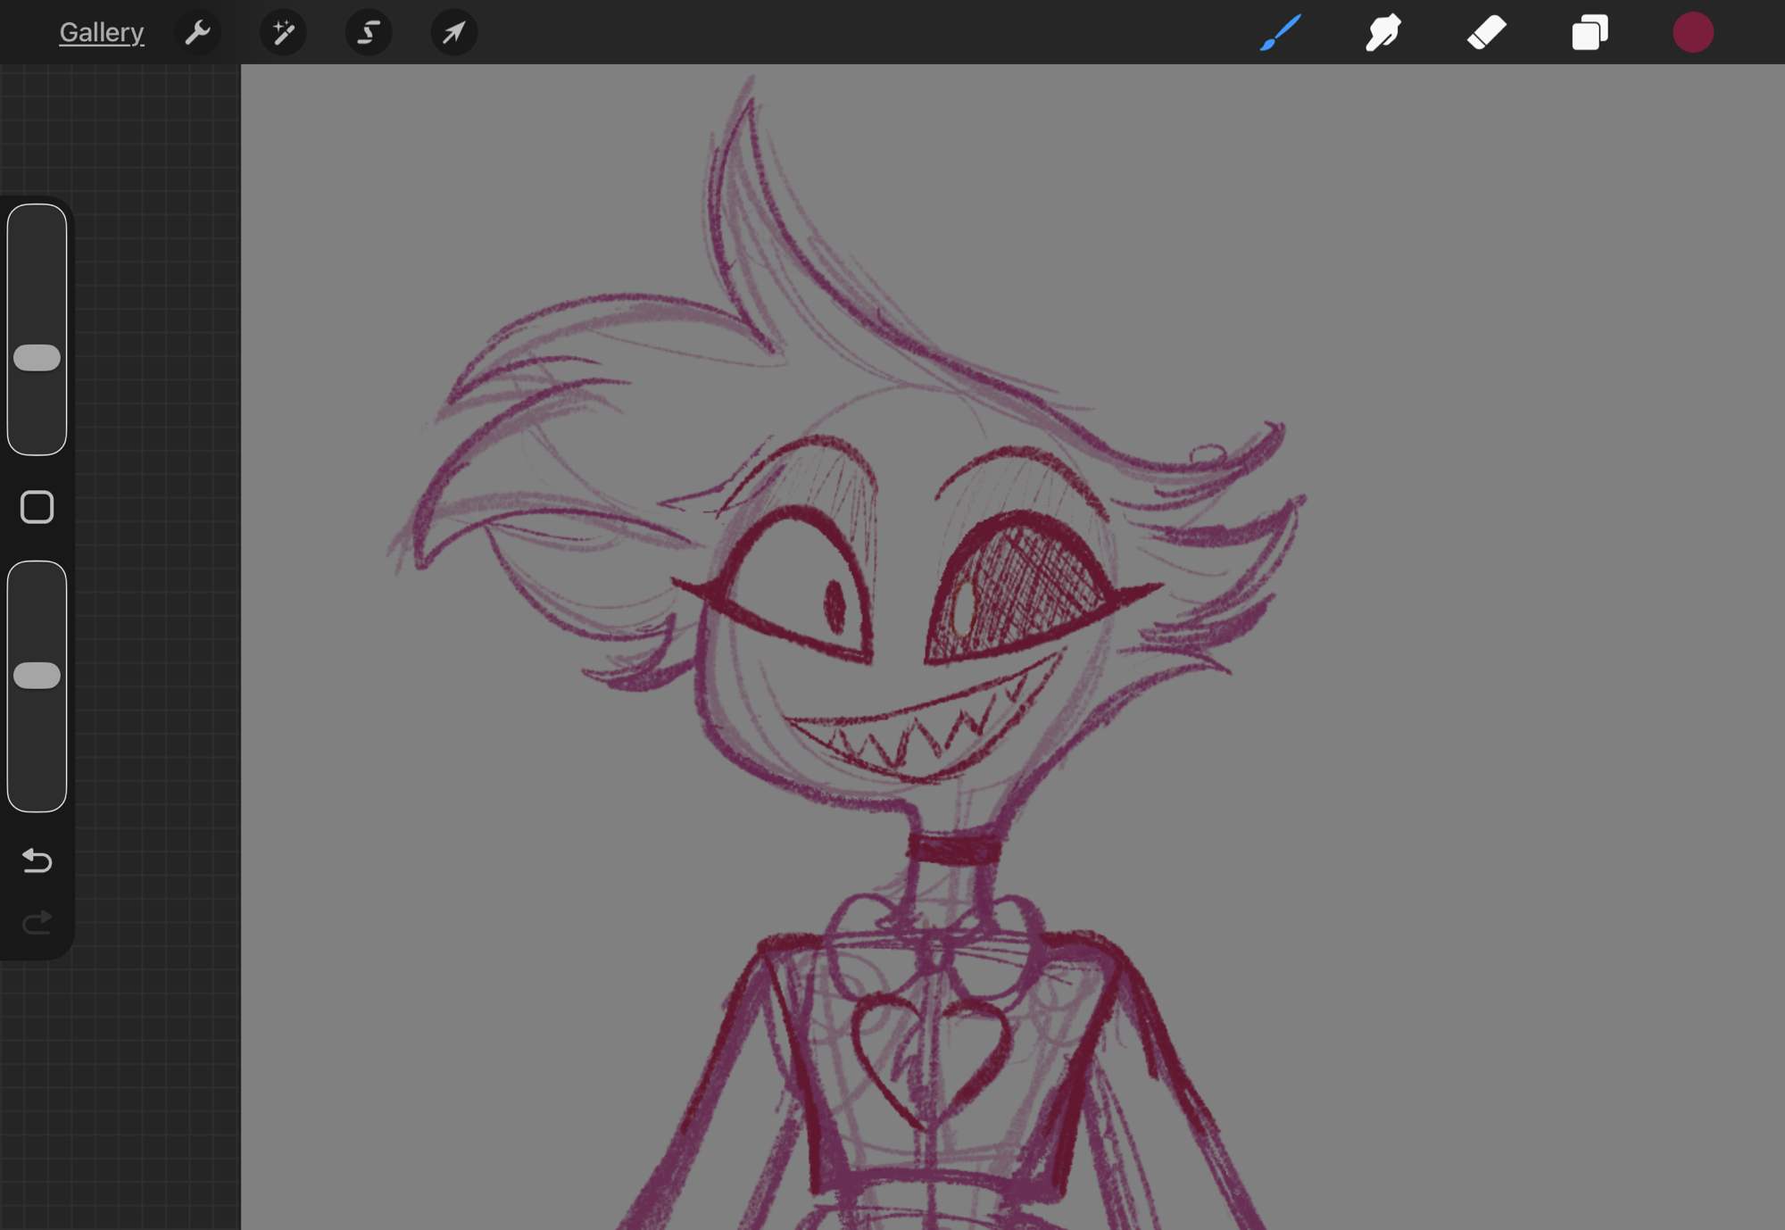Tap the square Modify button in sidebar
This screenshot has width=1785, height=1230.
click(x=37, y=507)
